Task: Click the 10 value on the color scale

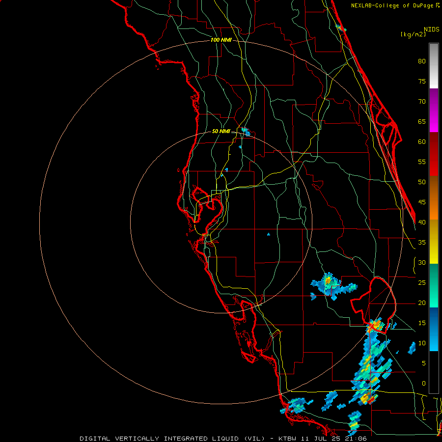Action: tap(422, 343)
